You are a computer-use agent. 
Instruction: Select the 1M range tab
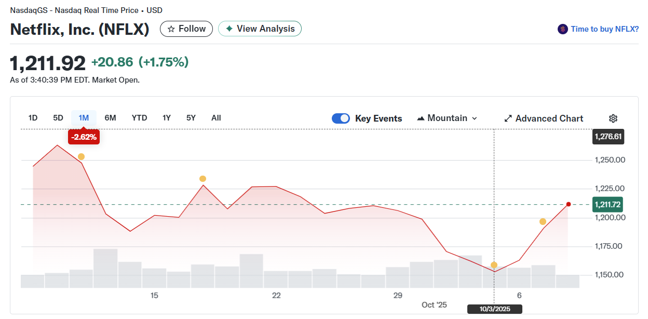point(84,118)
